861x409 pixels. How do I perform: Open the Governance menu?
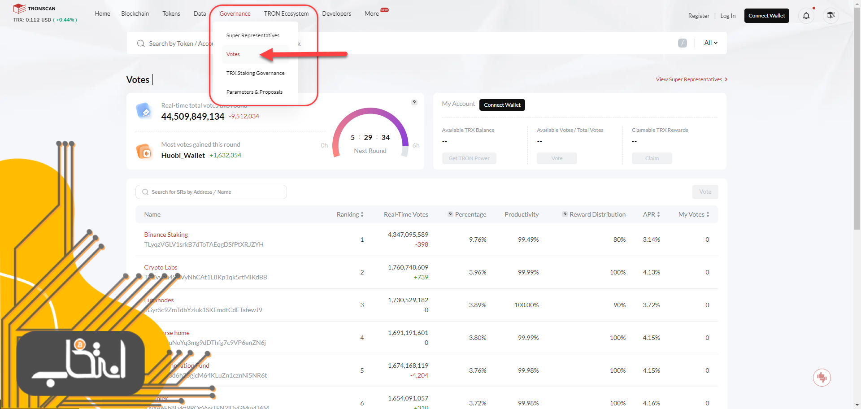click(x=235, y=13)
